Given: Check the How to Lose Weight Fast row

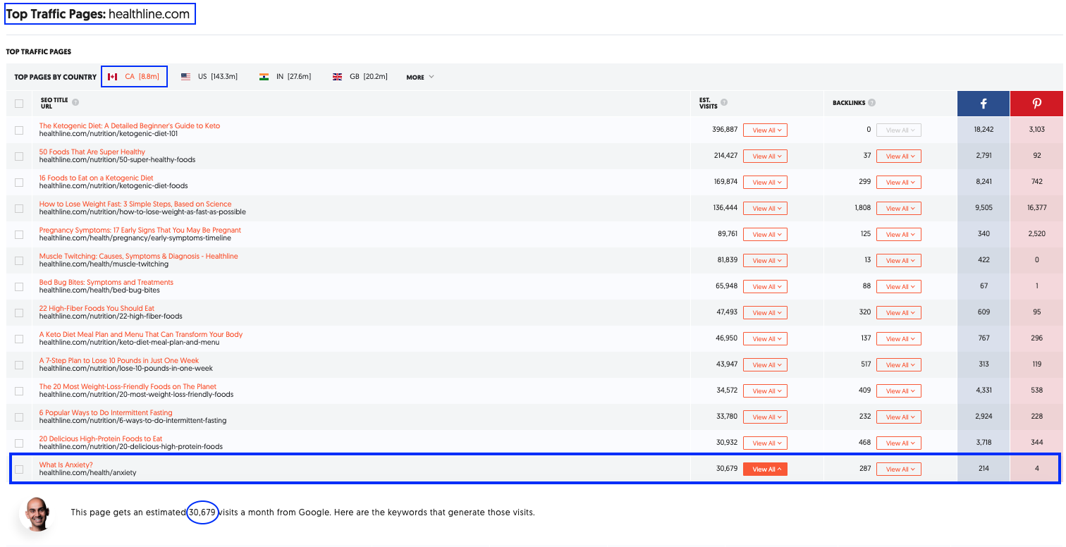Looking at the screenshot, I should click(x=19, y=208).
